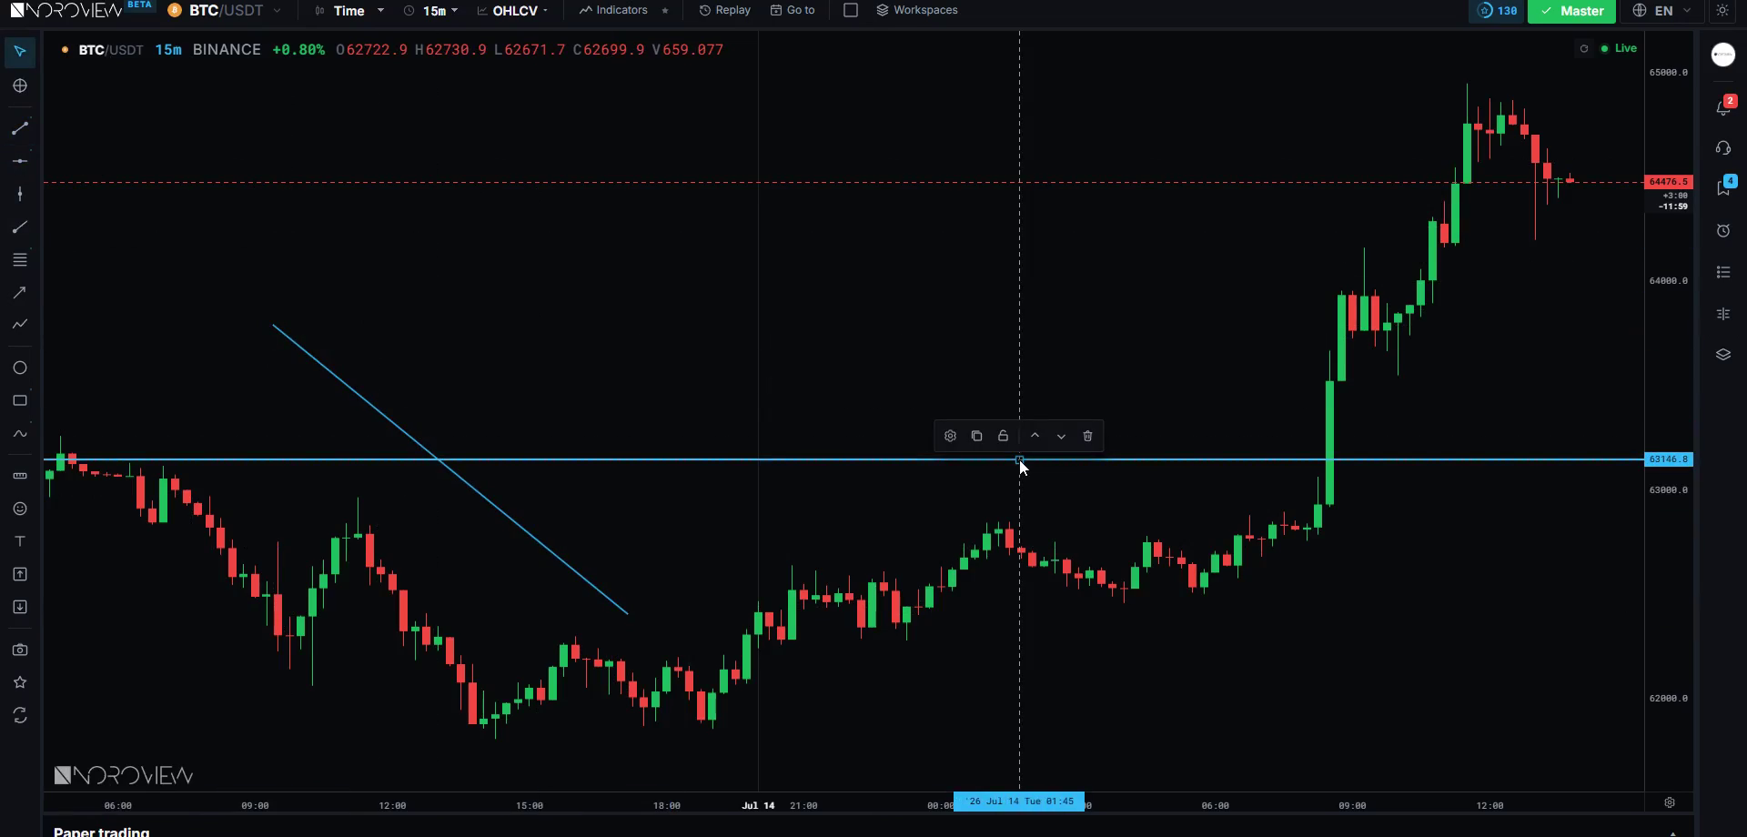1747x837 pixels.
Task: Click the sync refresh icon in left toolbar
Action: pyautogui.click(x=20, y=716)
